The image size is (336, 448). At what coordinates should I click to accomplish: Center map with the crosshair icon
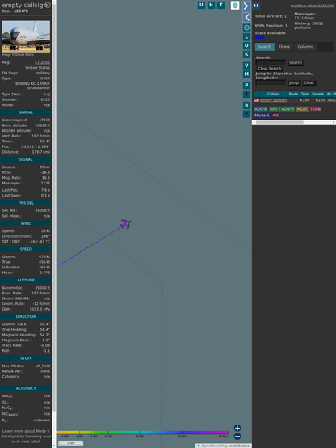point(246,27)
